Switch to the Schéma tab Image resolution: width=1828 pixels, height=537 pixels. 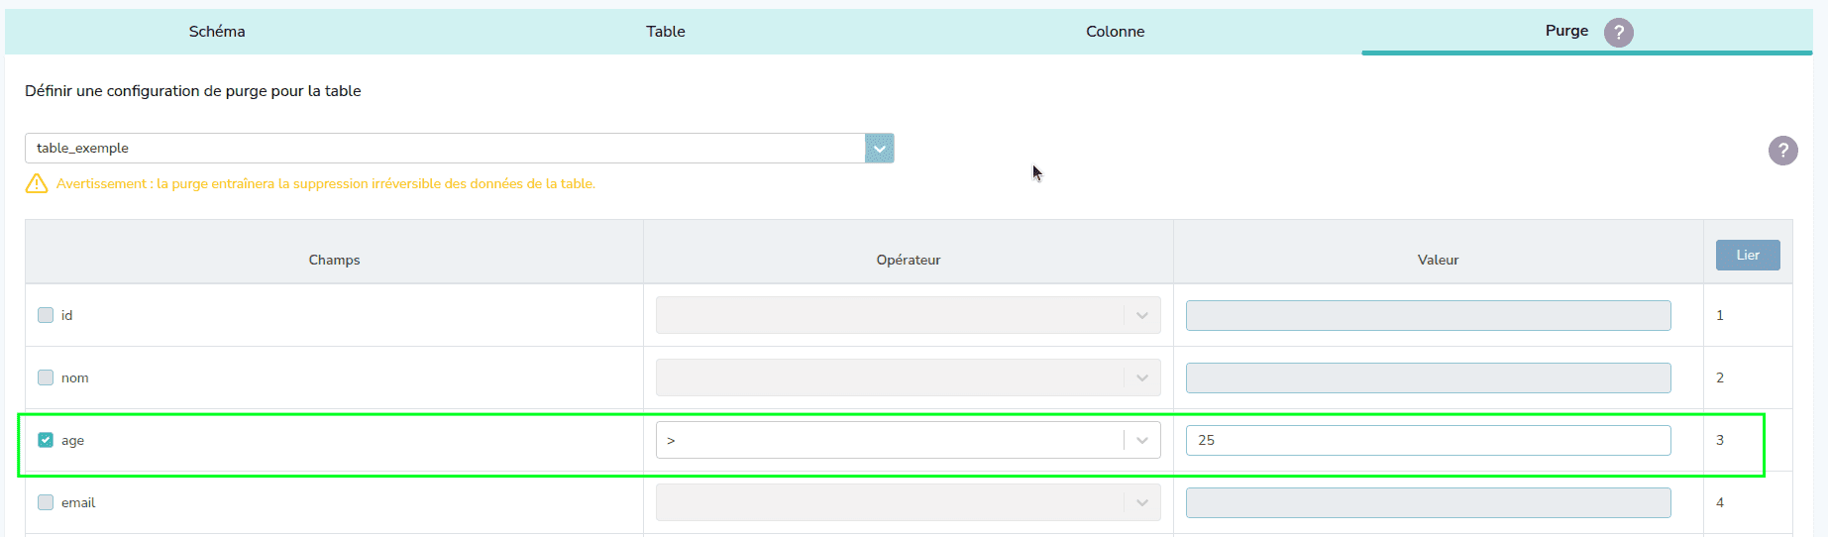click(217, 32)
